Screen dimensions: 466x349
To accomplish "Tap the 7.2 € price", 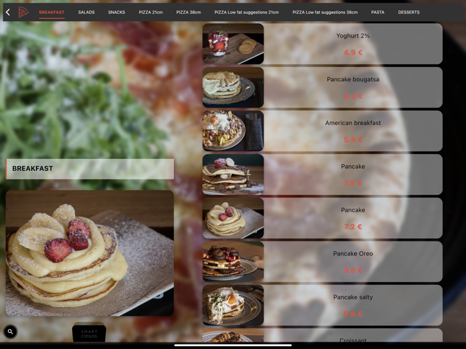I will click(353, 227).
